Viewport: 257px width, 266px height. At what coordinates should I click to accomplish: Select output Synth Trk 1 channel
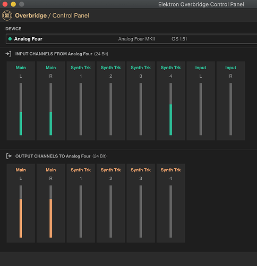point(81,203)
